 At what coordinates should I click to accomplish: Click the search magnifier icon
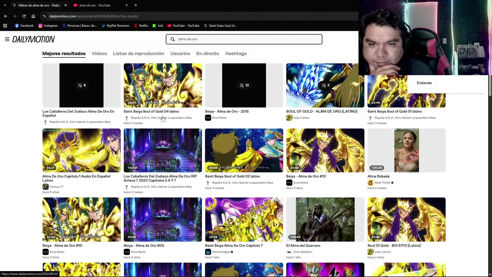click(173, 39)
